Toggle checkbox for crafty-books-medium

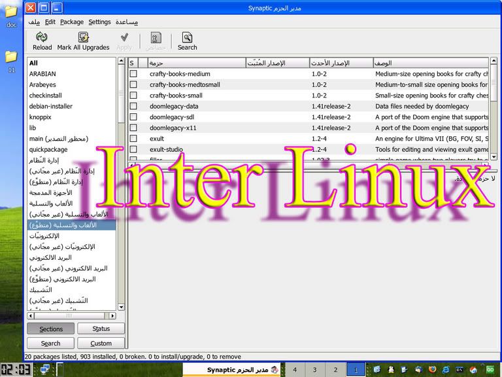[x=133, y=74]
